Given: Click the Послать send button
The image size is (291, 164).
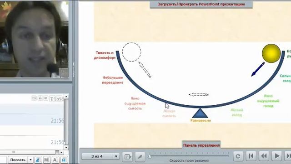Looking at the screenshot, I should coord(17,160).
